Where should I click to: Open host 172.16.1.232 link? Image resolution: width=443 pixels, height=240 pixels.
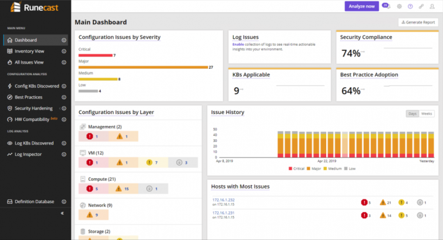tap(223, 200)
